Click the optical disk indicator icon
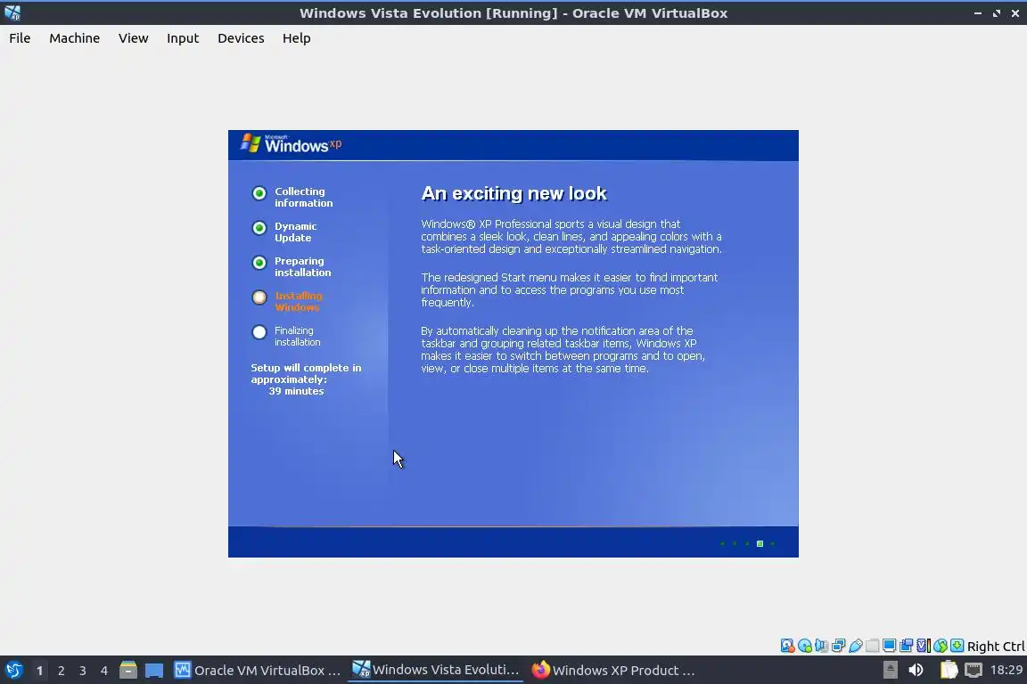Image resolution: width=1027 pixels, height=684 pixels. 804,646
